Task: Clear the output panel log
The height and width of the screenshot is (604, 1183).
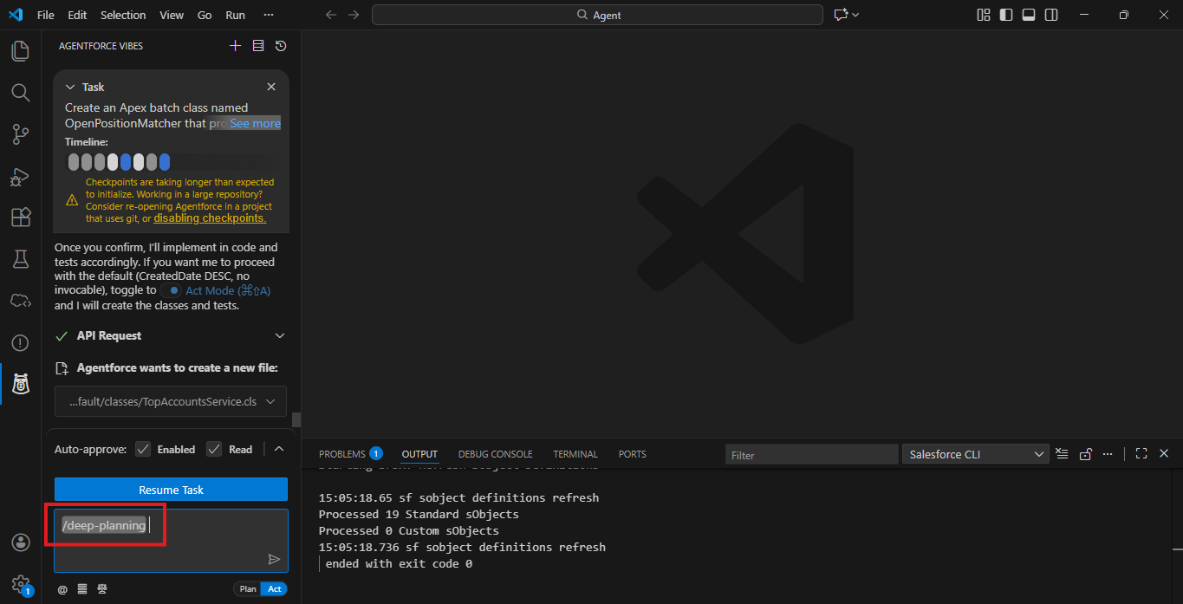Action: pos(1062,454)
